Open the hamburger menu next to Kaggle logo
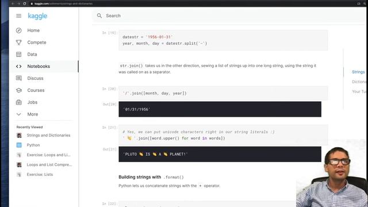The height and width of the screenshot is (207, 368). click(19, 16)
